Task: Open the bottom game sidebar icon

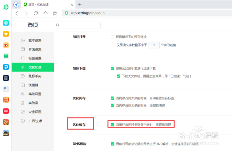Action: point(6,133)
